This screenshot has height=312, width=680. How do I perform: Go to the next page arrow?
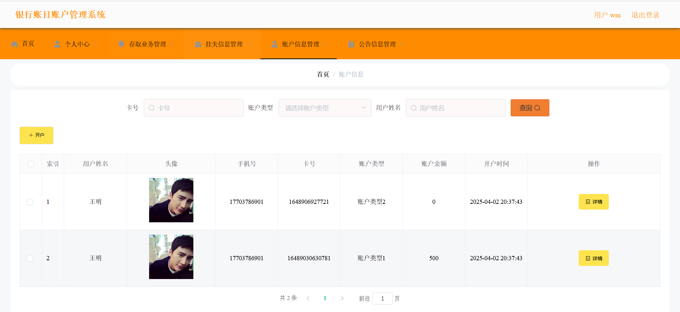pyautogui.click(x=342, y=299)
